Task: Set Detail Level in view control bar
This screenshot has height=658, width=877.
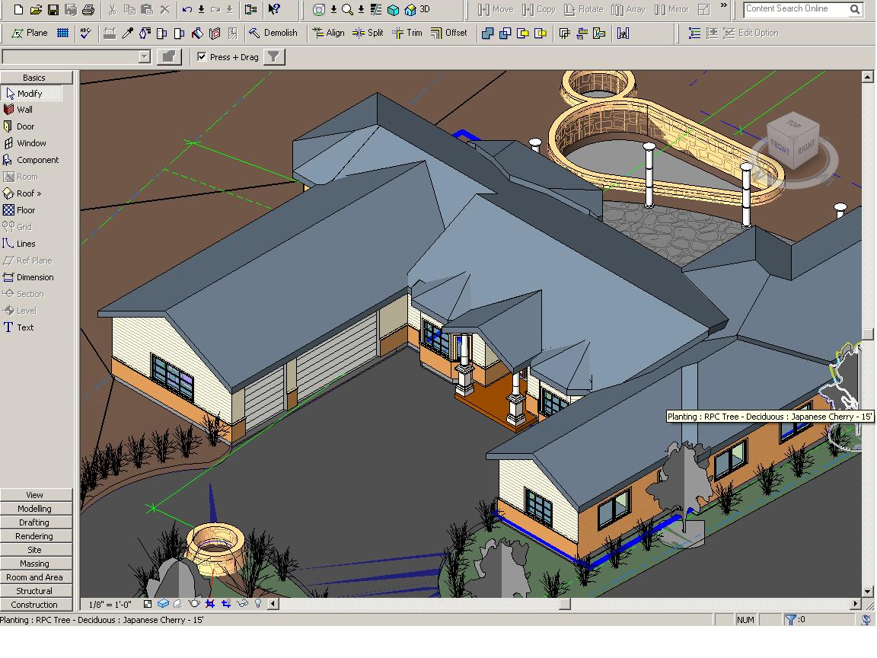Action: pos(148,604)
